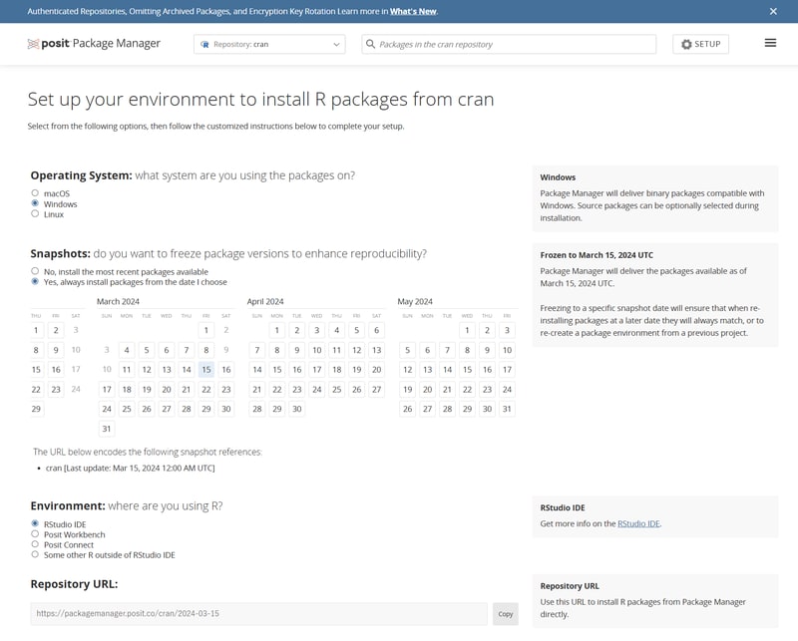Open the What's New link
Screen dimensions: 798x641
point(413,11)
